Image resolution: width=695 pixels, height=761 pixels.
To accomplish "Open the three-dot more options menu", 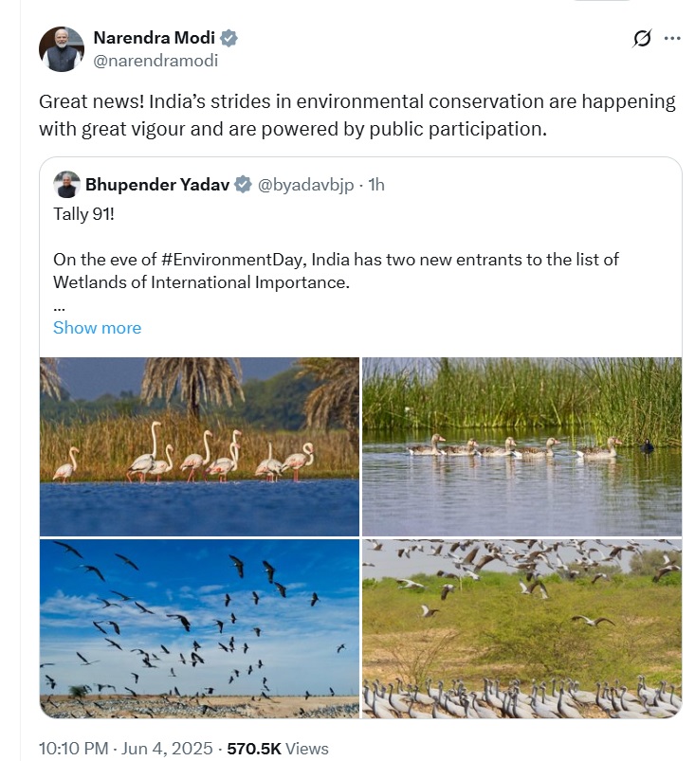I will click(672, 39).
